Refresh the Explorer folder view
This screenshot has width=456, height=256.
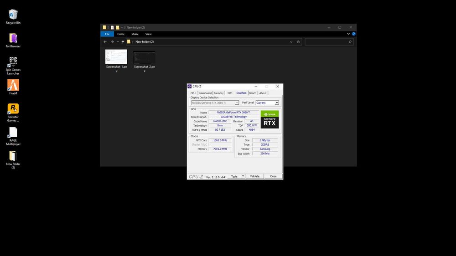click(x=298, y=42)
